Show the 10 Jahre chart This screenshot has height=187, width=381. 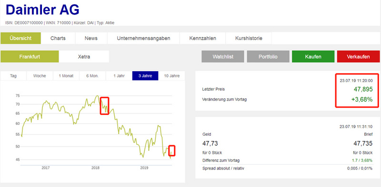(171, 76)
